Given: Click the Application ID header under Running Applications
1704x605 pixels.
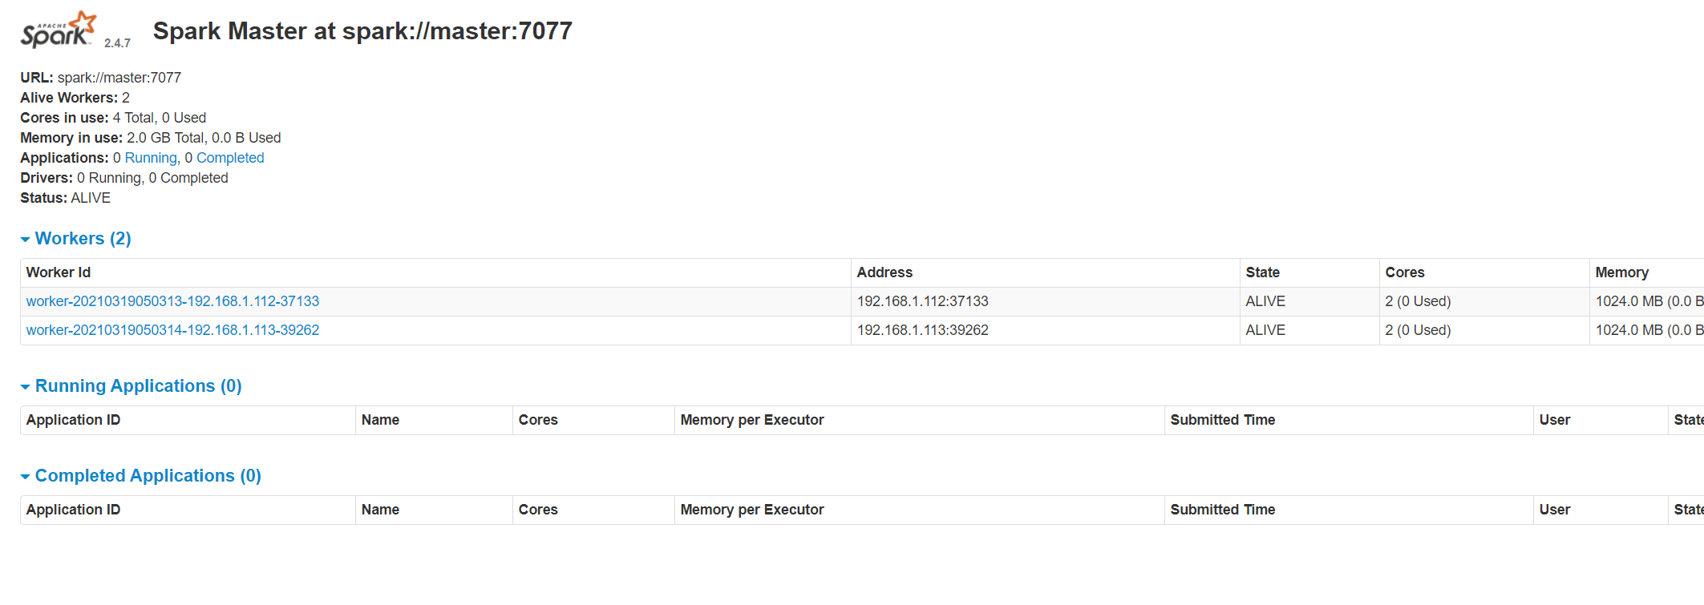Looking at the screenshot, I should (73, 419).
